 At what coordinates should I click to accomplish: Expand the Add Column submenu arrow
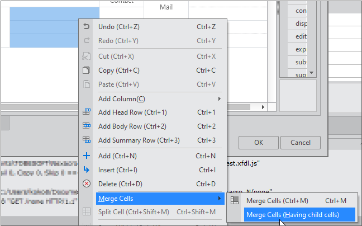coord(220,99)
